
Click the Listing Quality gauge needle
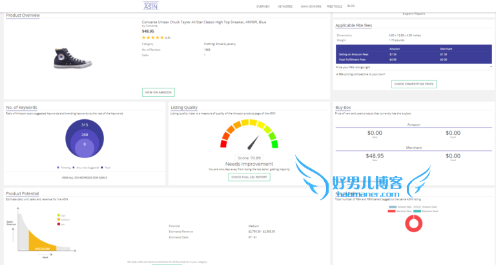tap(253, 142)
